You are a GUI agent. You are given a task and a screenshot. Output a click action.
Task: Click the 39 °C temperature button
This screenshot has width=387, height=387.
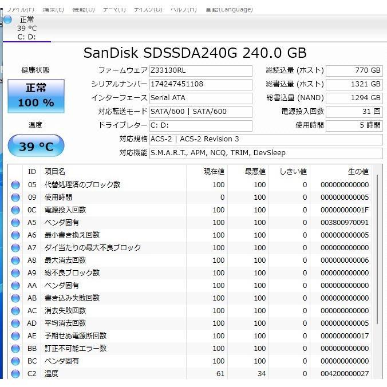pyautogui.click(x=36, y=145)
